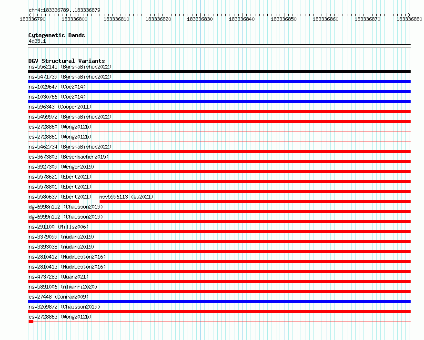Click the small red esv2728863 block
The width and height of the screenshot is (424, 340).
tap(31, 321)
